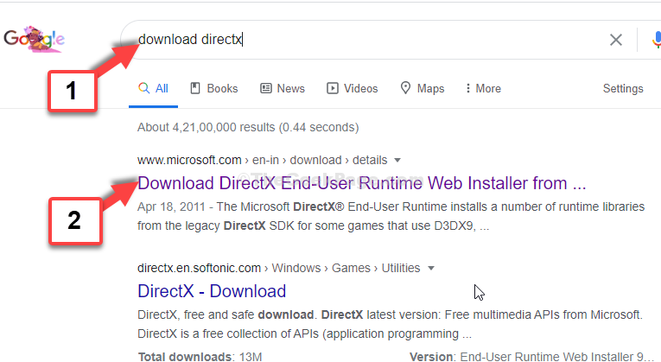Switch to the Books tab
This screenshot has height=362, width=661.
tap(214, 88)
